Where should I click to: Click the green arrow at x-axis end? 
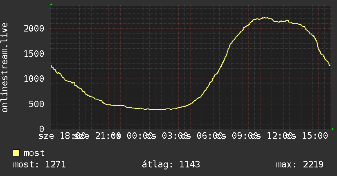coord(333,129)
